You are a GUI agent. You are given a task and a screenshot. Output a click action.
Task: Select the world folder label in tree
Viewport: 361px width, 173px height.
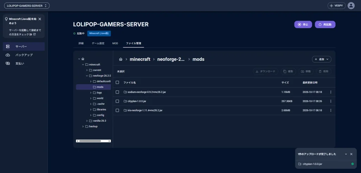click(x=100, y=98)
